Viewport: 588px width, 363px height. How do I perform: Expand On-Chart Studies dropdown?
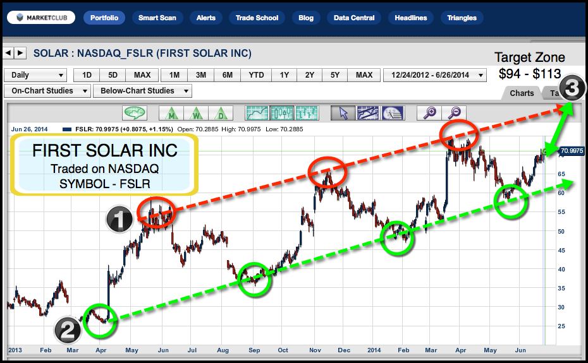click(47, 91)
